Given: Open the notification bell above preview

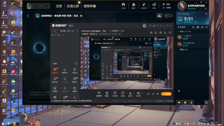Looking at the screenshot, I should point(165,32).
